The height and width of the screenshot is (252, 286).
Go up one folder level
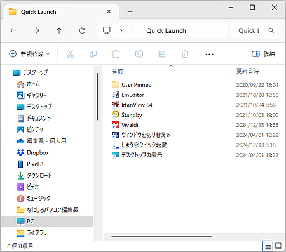[x=59, y=30]
